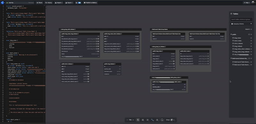Click the public.short_notes table header
The height and width of the screenshot is (124, 256).
coord(195,51)
